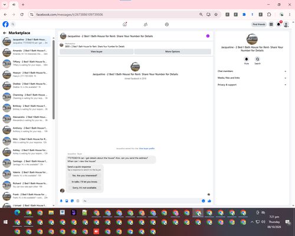
Task: Search in conversation with the Search icon
Action: pyautogui.click(x=257, y=59)
